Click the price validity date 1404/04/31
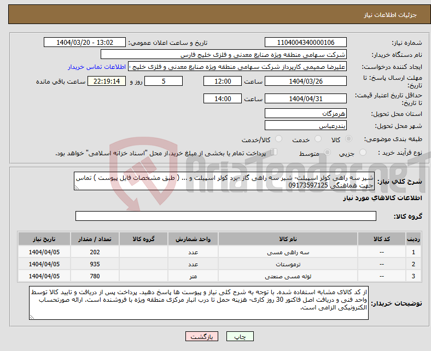The width and height of the screenshot is (431, 351). [x=306, y=98]
